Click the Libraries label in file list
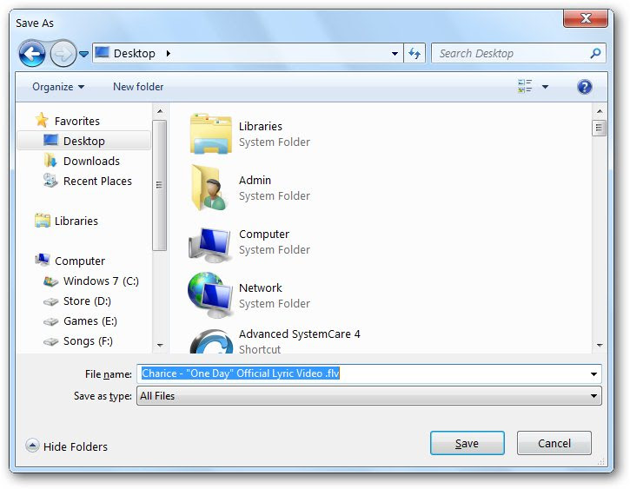630x489 pixels. click(x=261, y=127)
